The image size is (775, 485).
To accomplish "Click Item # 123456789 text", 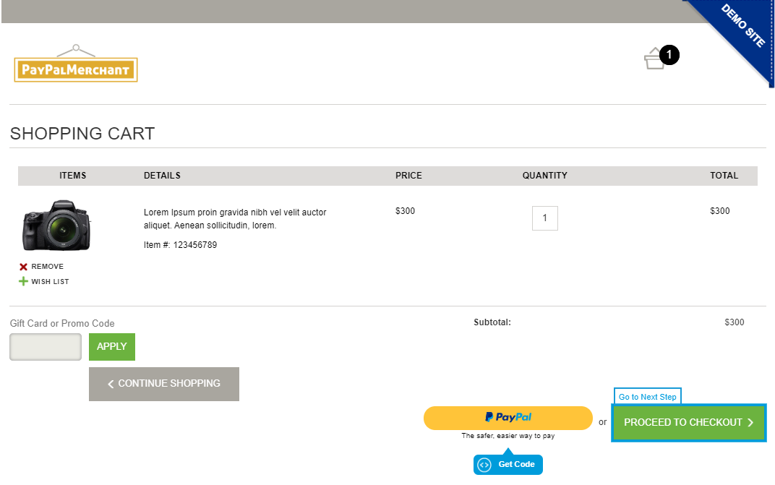I will click(x=181, y=245).
